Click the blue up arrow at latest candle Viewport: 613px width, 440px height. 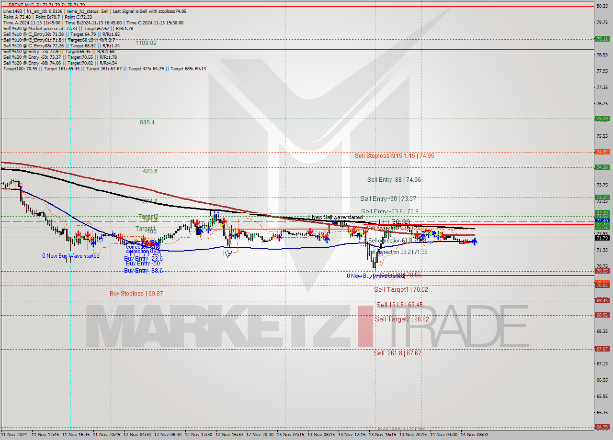[x=475, y=242]
